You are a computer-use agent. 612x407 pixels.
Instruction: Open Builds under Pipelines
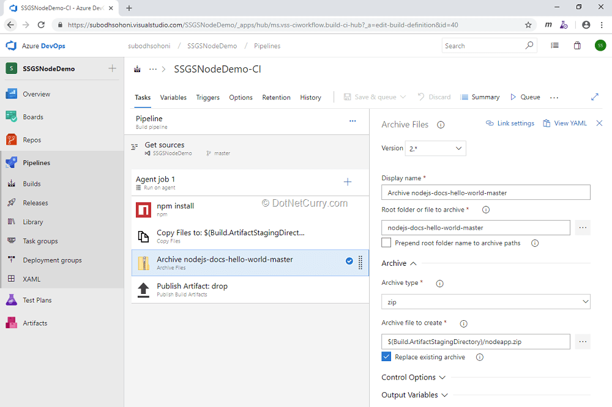(32, 183)
